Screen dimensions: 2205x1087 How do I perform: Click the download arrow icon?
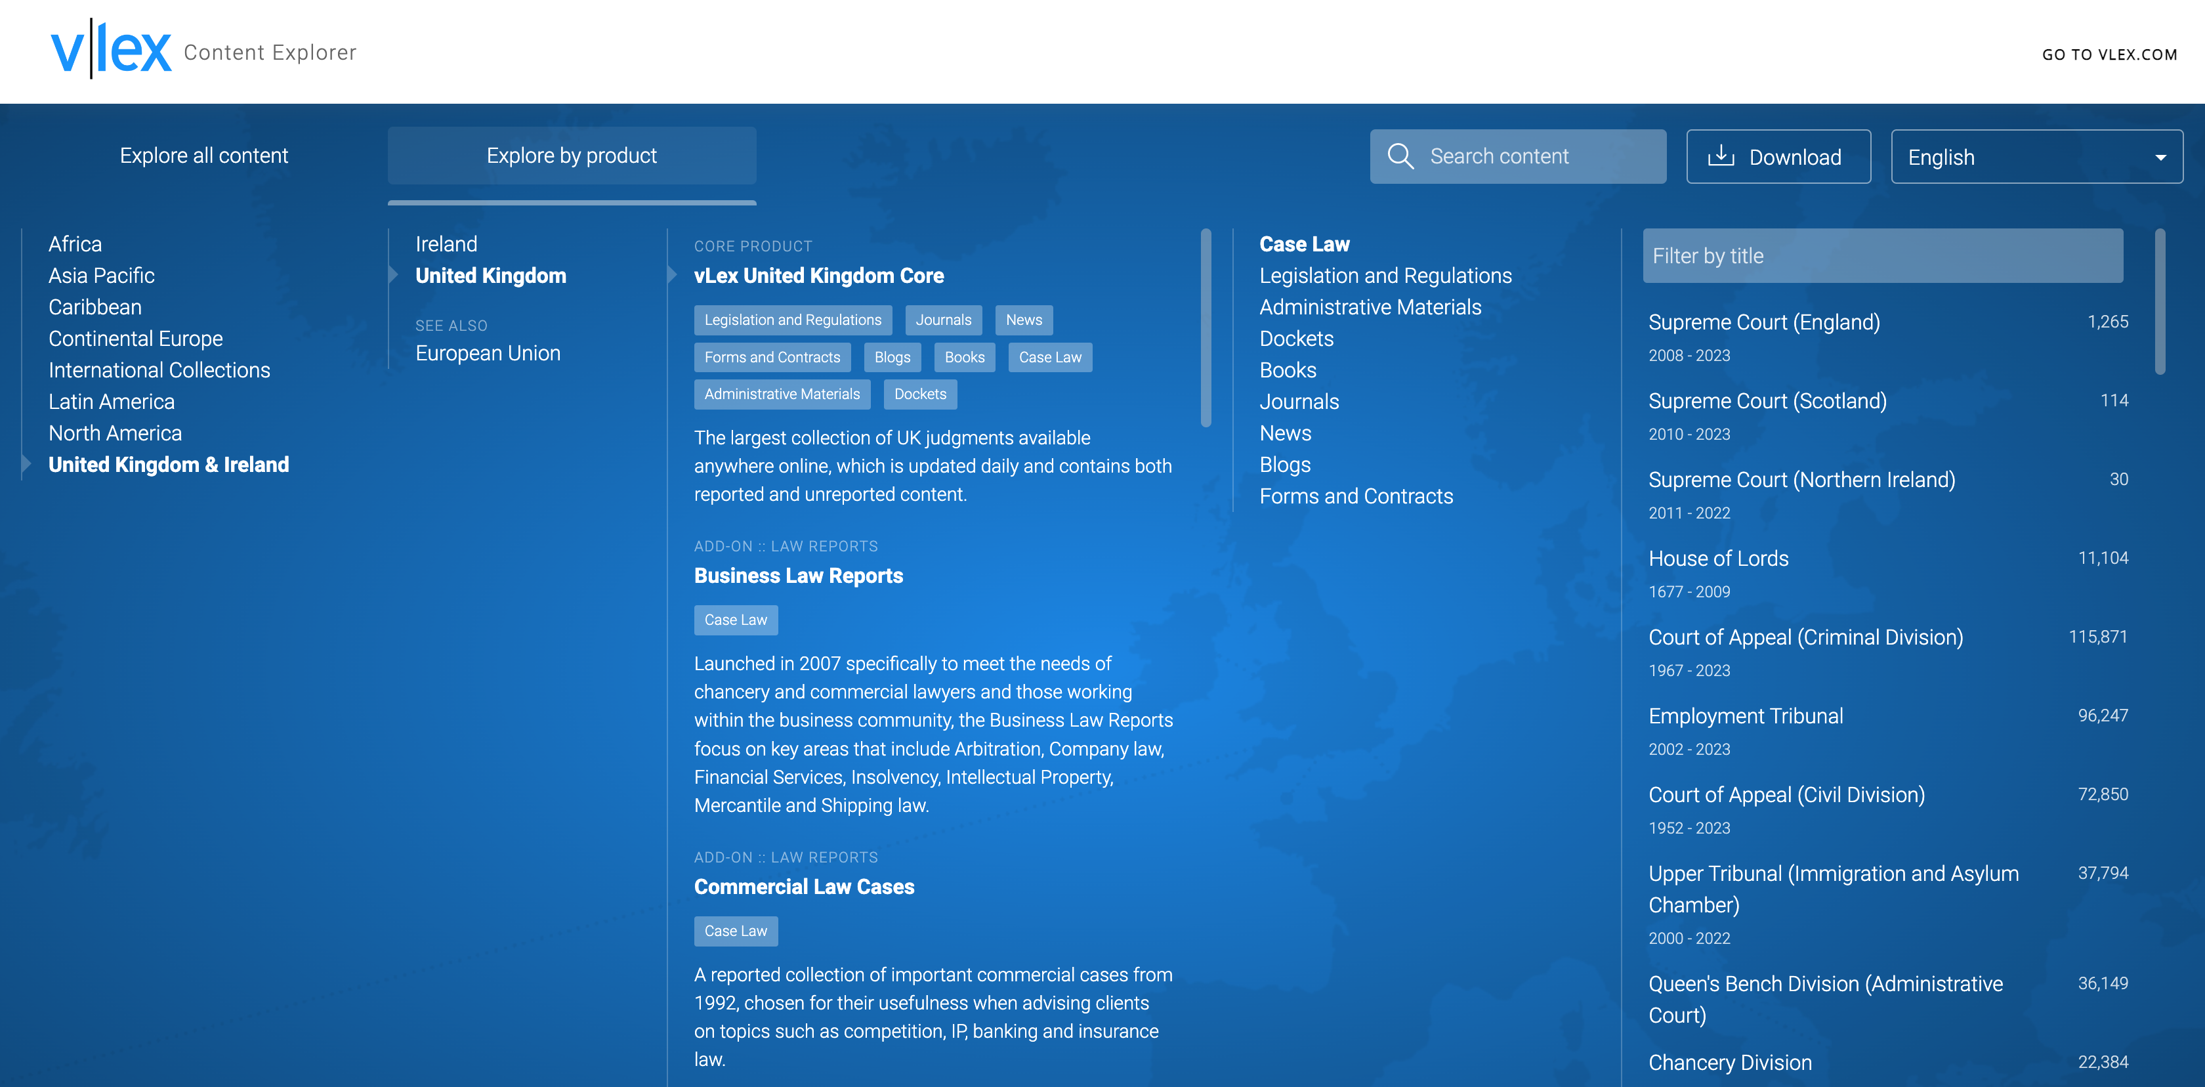point(1721,156)
